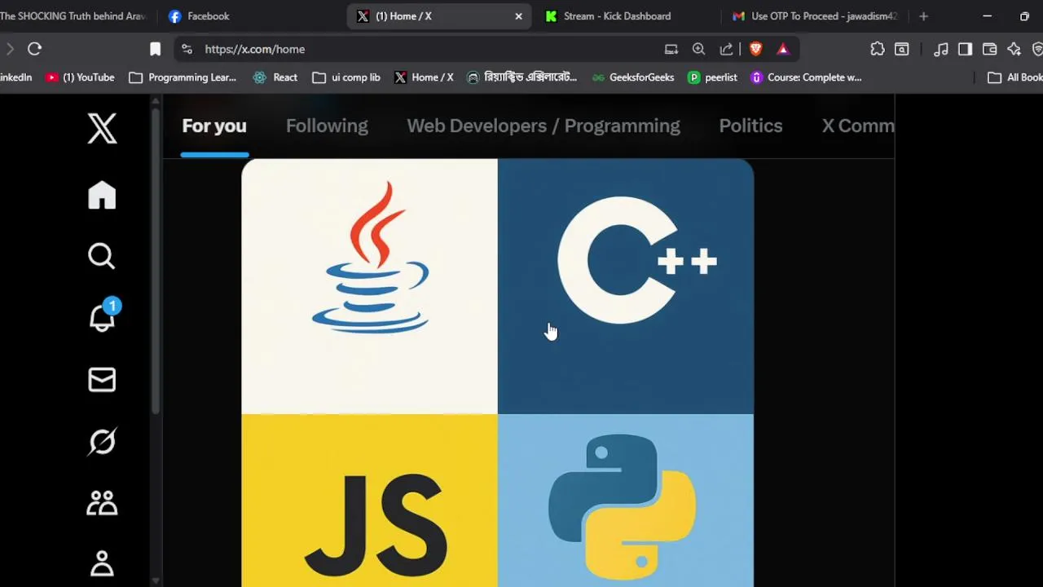This screenshot has height=587, width=1043.
Task: Open the Bengali-titled bookmark
Action: (x=521, y=77)
